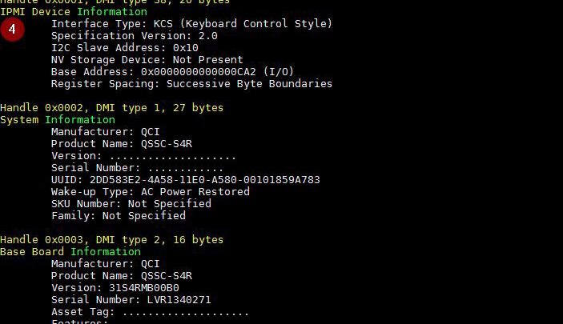The height and width of the screenshot is (324, 563).
Task: Click the red numbered 4 badge
Action: [12, 30]
